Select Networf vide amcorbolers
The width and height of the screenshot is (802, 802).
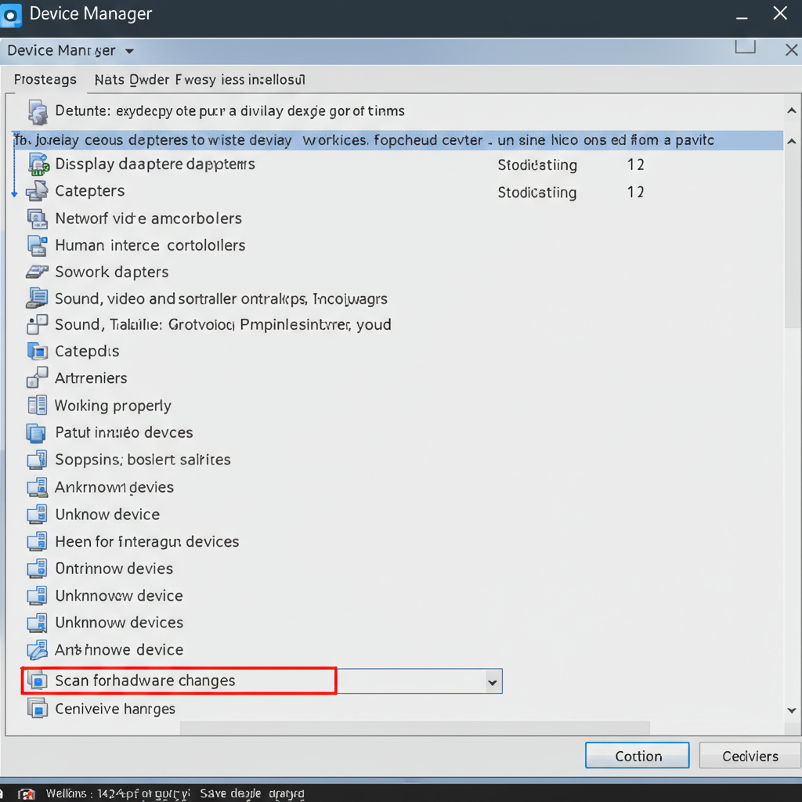148,219
